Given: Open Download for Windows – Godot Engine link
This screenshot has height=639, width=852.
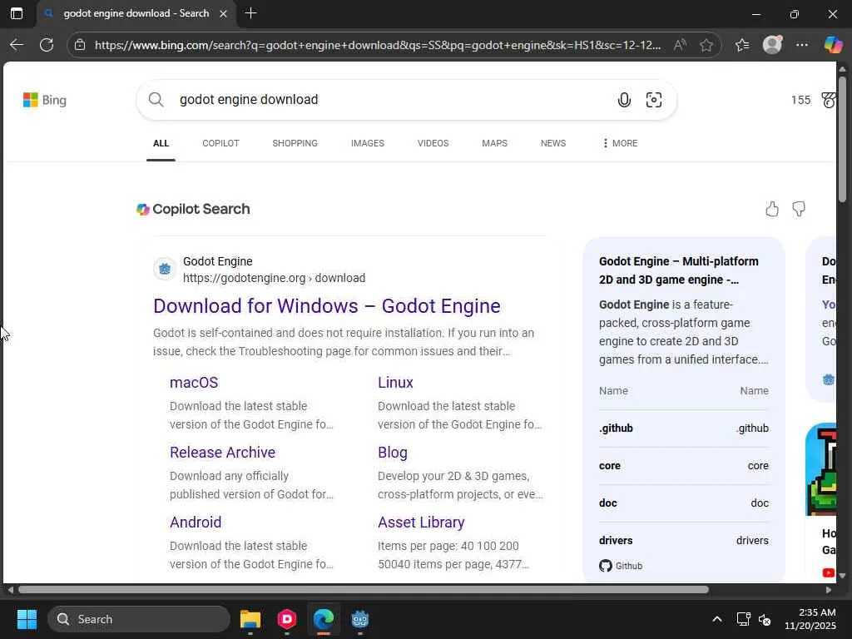Looking at the screenshot, I should (326, 305).
